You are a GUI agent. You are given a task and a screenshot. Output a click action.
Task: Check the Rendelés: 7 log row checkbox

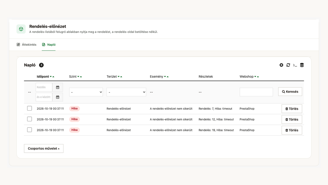(30, 108)
